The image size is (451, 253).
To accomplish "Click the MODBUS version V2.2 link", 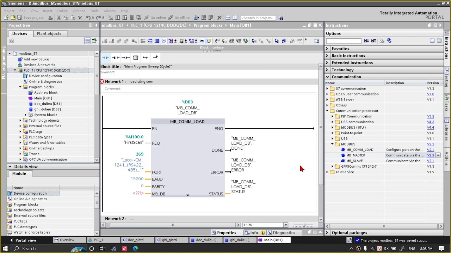I will click(x=431, y=144).
